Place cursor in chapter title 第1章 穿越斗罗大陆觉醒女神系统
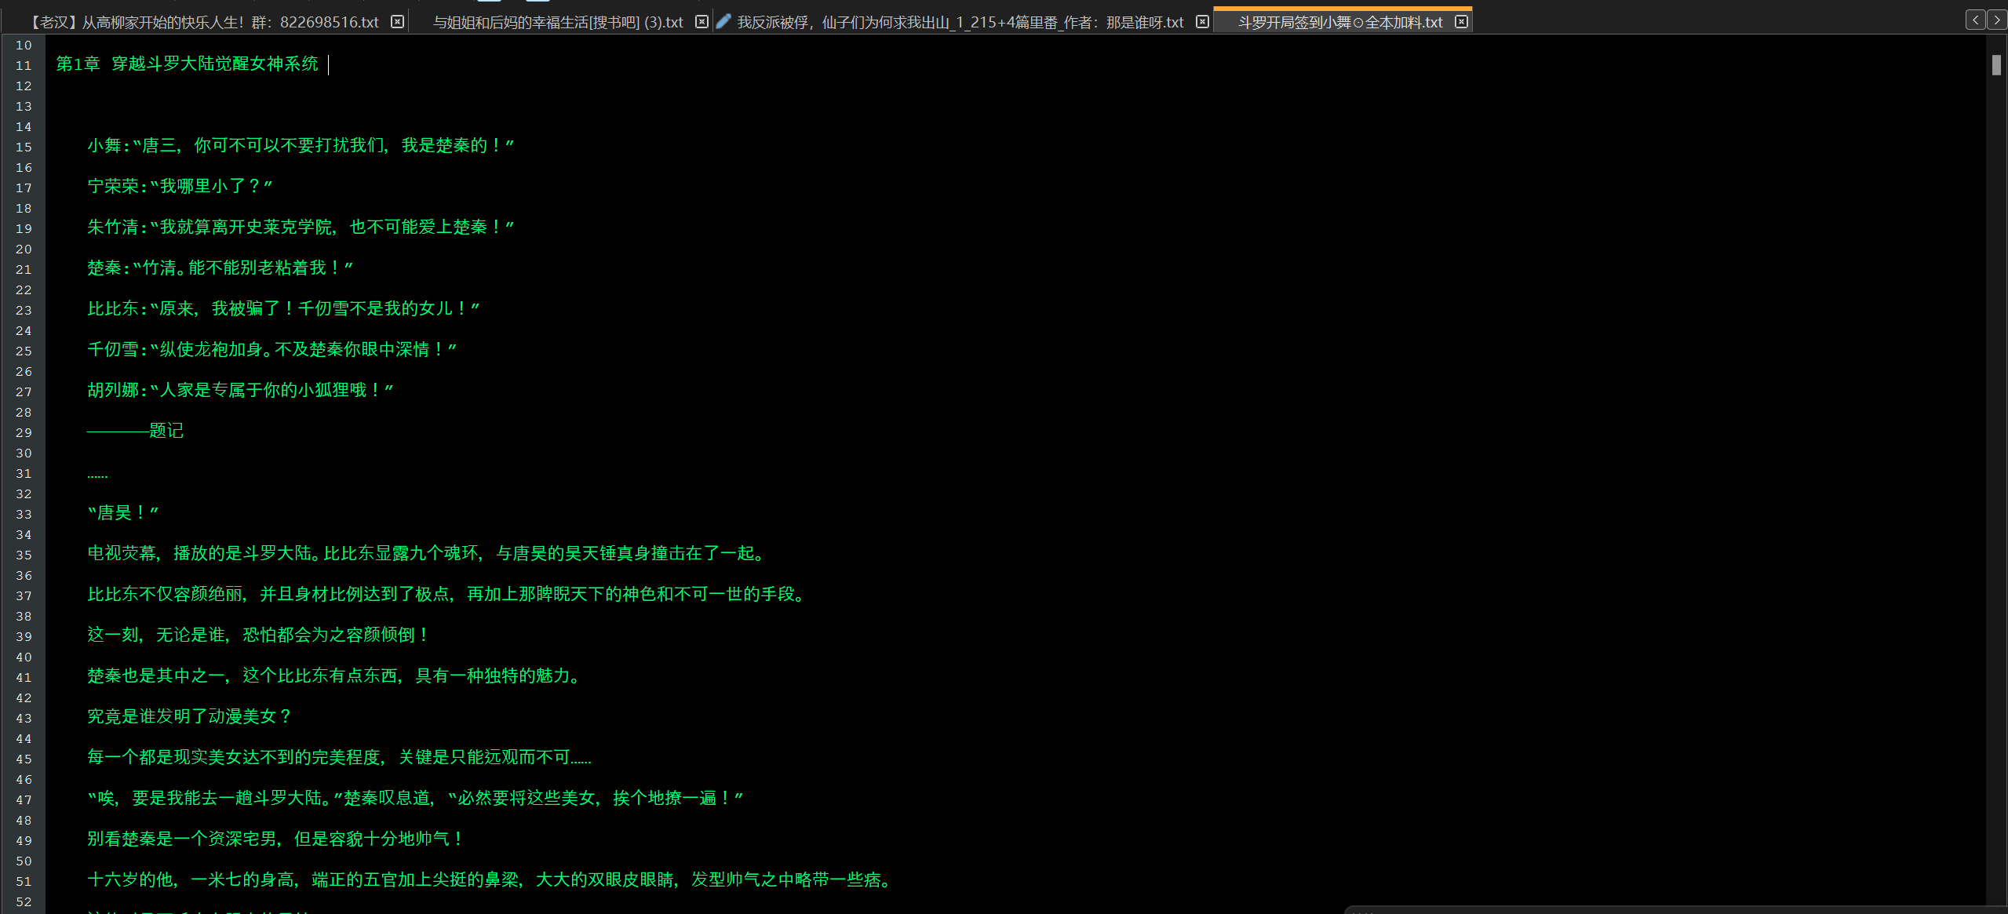 point(188,64)
